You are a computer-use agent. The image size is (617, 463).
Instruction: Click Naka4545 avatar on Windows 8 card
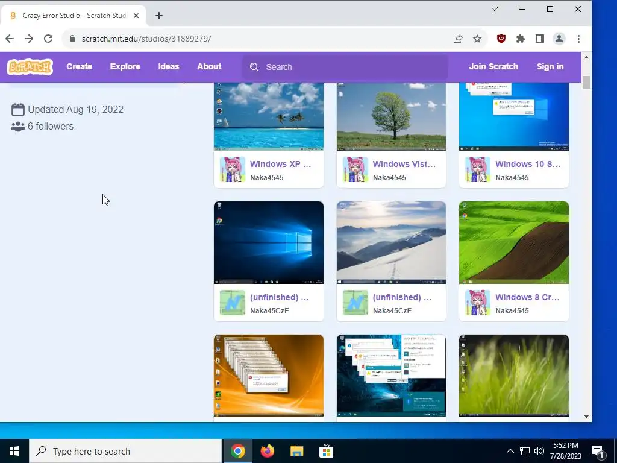tap(478, 303)
